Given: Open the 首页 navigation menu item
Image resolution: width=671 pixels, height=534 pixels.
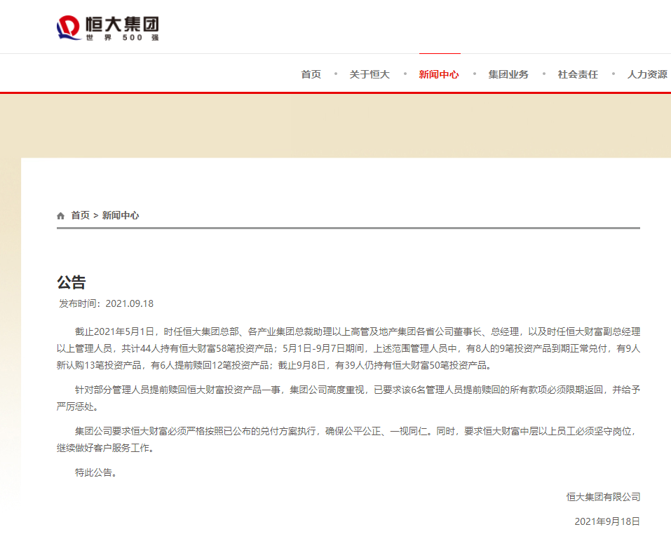Looking at the screenshot, I should [311, 74].
